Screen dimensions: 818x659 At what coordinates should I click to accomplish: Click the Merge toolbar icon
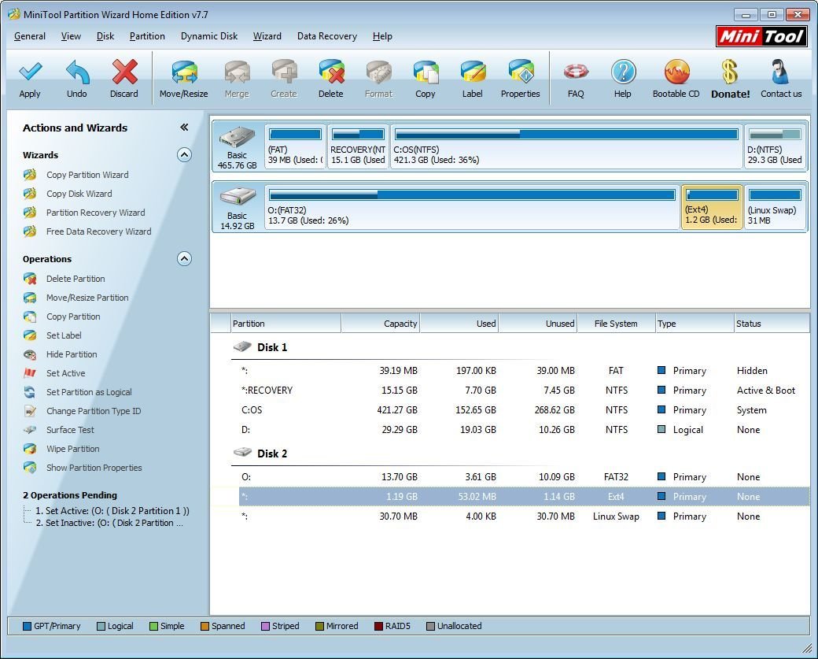click(237, 72)
